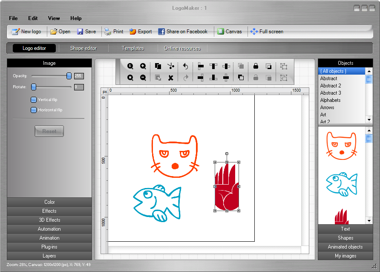Delete selected object with the X icon
The width and height of the screenshot is (380, 272).
point(170,78)
